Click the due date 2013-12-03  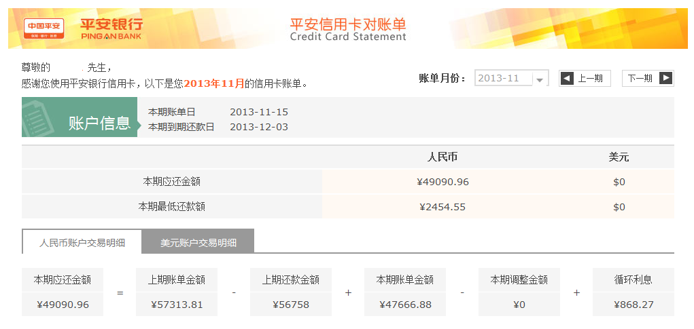coord(259,127)
